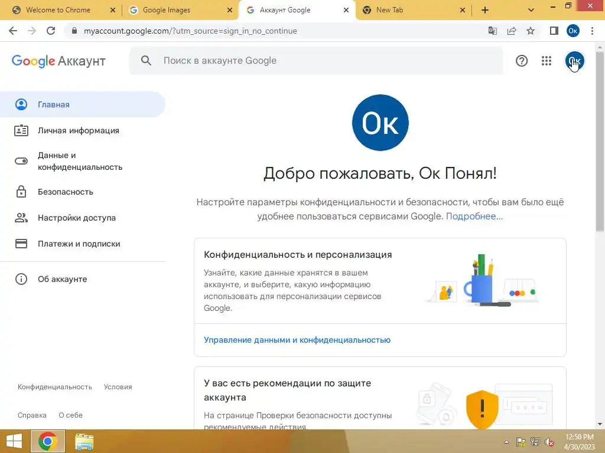Click the Условия footer link
Screen dimensions: 605x453
click(x=118, y=387)
